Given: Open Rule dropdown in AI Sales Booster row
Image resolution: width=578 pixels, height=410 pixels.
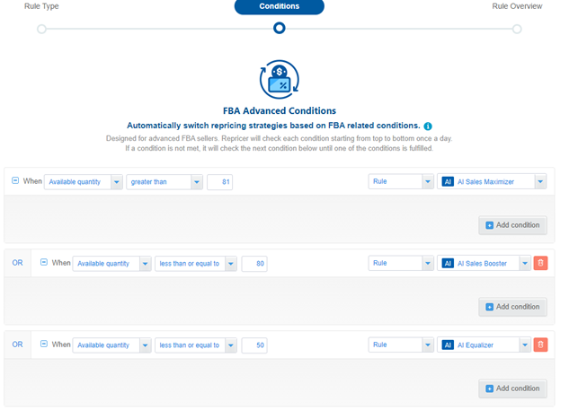Looking at the screenshot, I should click(x=401, y=263).
